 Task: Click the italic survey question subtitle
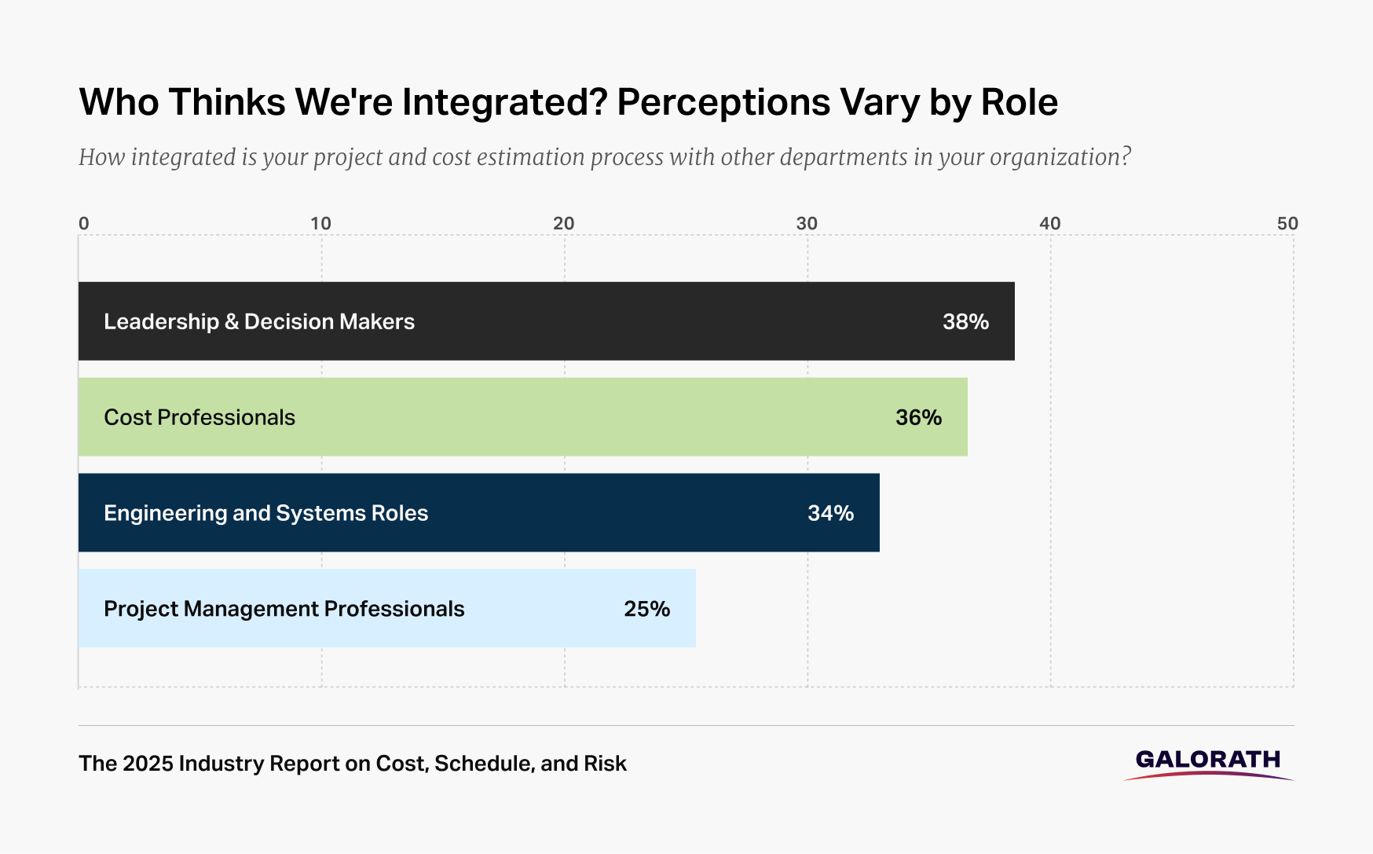(x=604, y=157)
